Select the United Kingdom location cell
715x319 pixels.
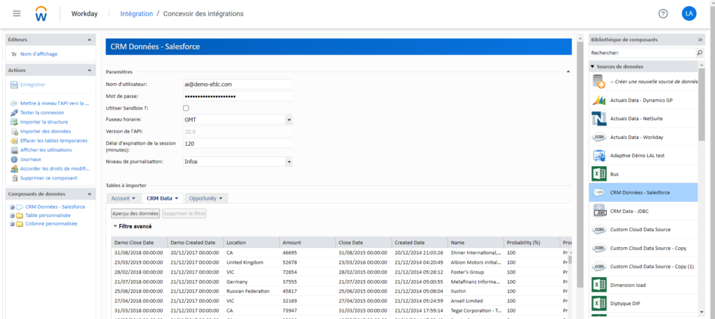[x=251, y=262]
